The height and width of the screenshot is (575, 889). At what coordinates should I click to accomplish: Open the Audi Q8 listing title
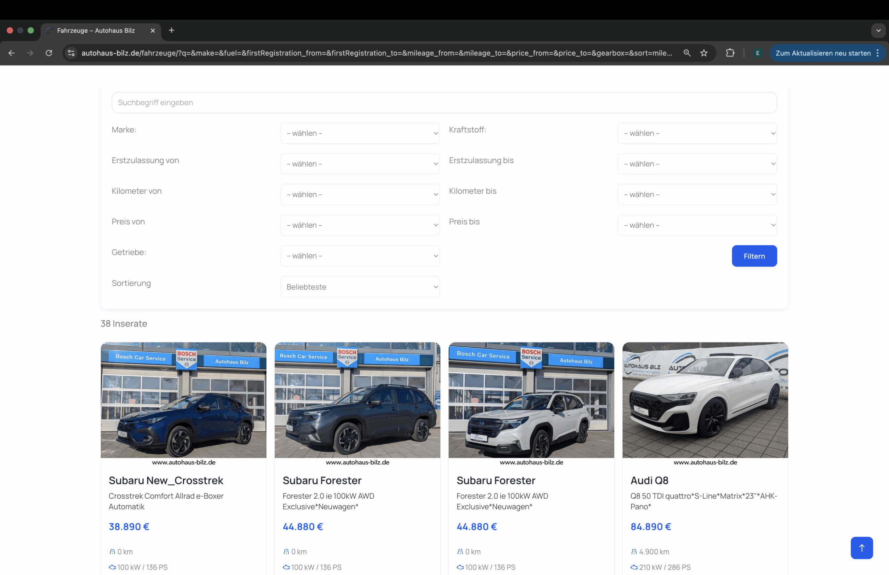pos(649,480)
